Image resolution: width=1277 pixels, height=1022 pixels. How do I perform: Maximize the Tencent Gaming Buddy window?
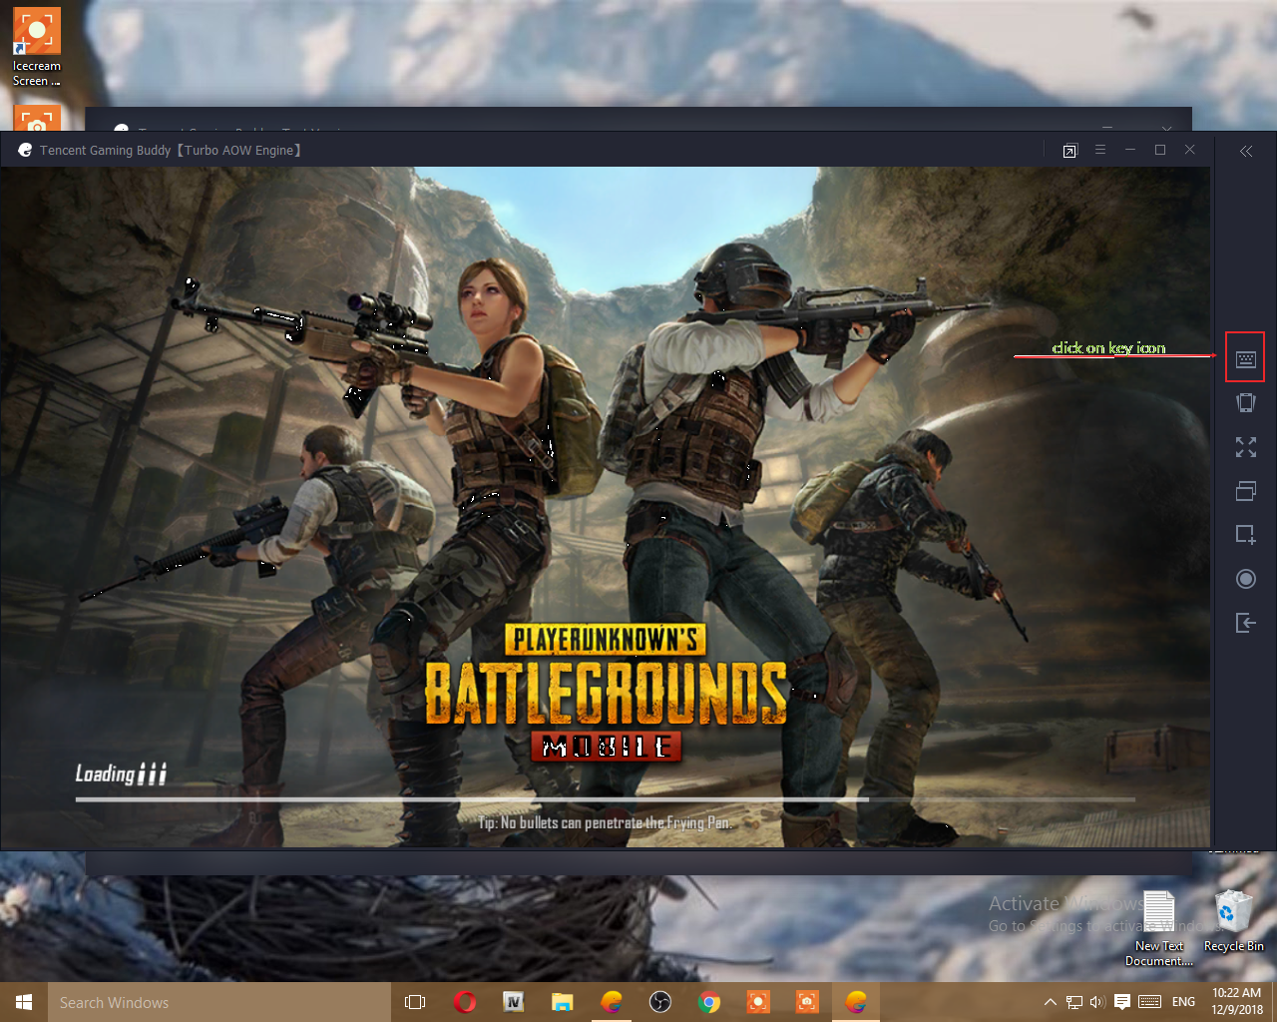1160,150
